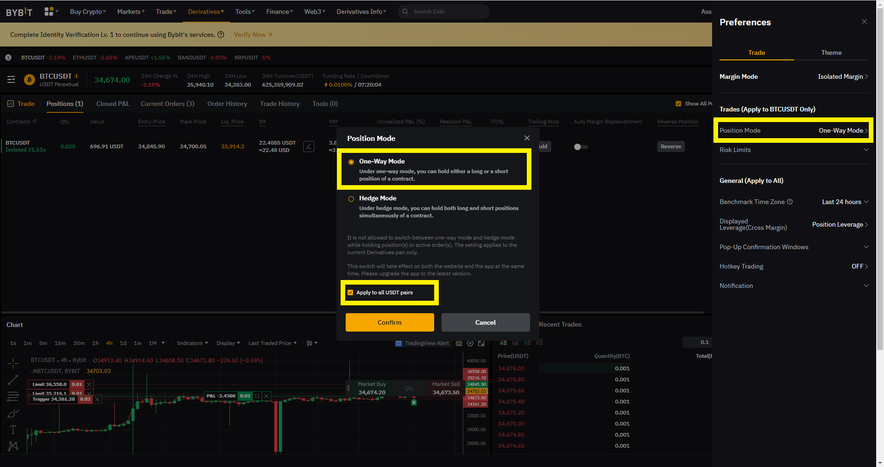Click the chart fullscreen icon

tap(481, 343)
